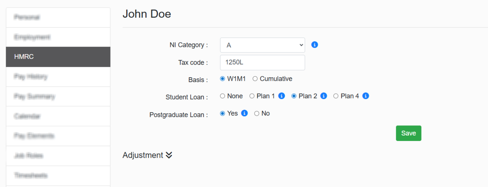Image resolution: width=488 pixels, height=187 pixels.
Task: Click the Tax code input field
Action: click(x=262, y=63)
